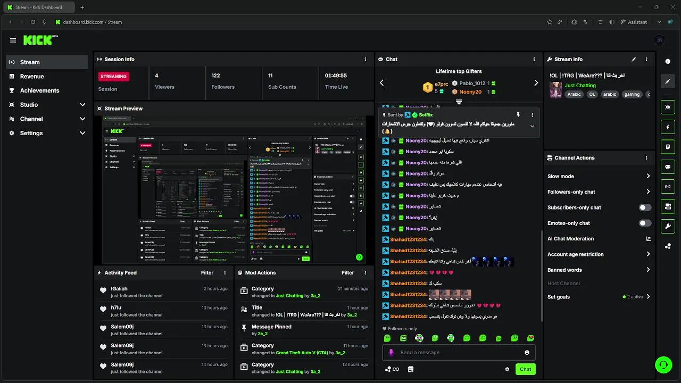Open the browser Assistant button
Image resolution: width=681 pixels, height=383 pixels.
click(x=633, y=22)
